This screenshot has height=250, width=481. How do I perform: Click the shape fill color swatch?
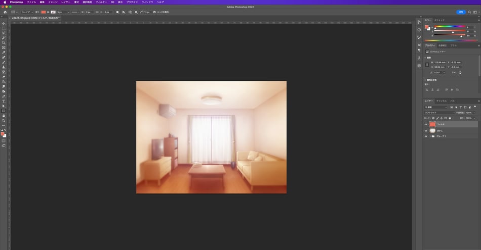coord(44,12)
